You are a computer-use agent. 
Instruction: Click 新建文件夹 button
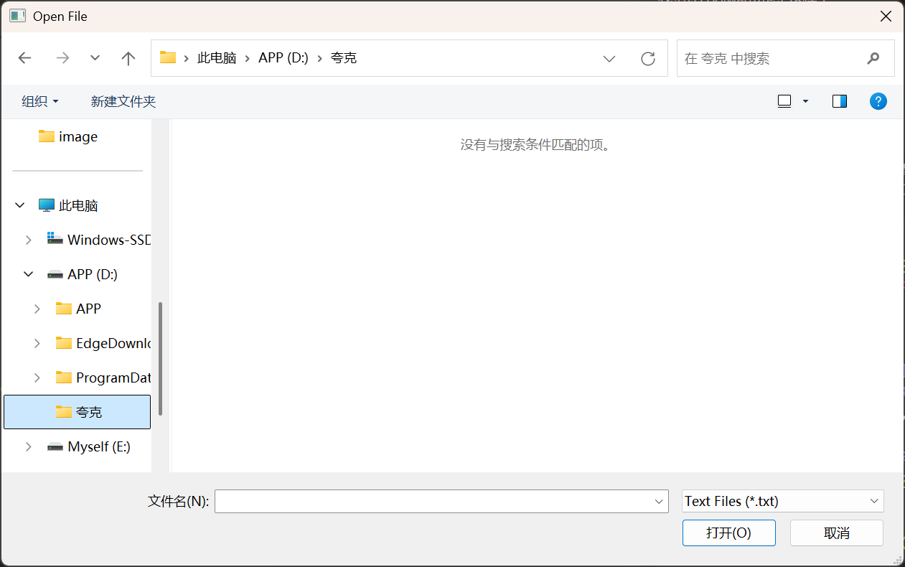[123, 102]
